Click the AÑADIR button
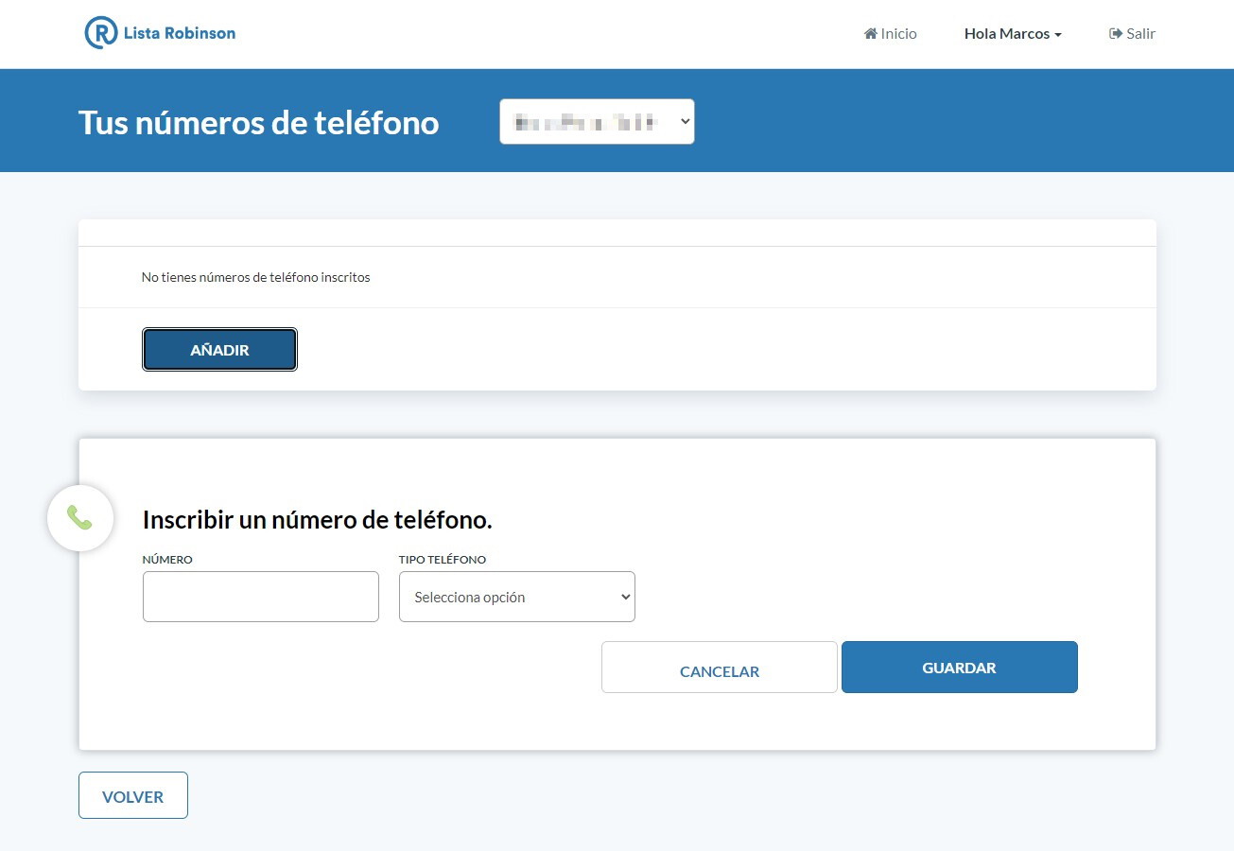1234x851 pixels. click(219, 350)
